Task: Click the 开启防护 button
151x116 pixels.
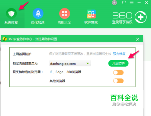Action: pos(118,63)
